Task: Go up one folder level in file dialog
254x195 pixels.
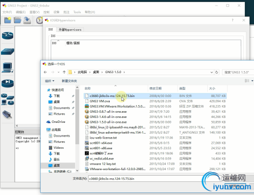Action: pyautogui.click(x=64, y=72)
